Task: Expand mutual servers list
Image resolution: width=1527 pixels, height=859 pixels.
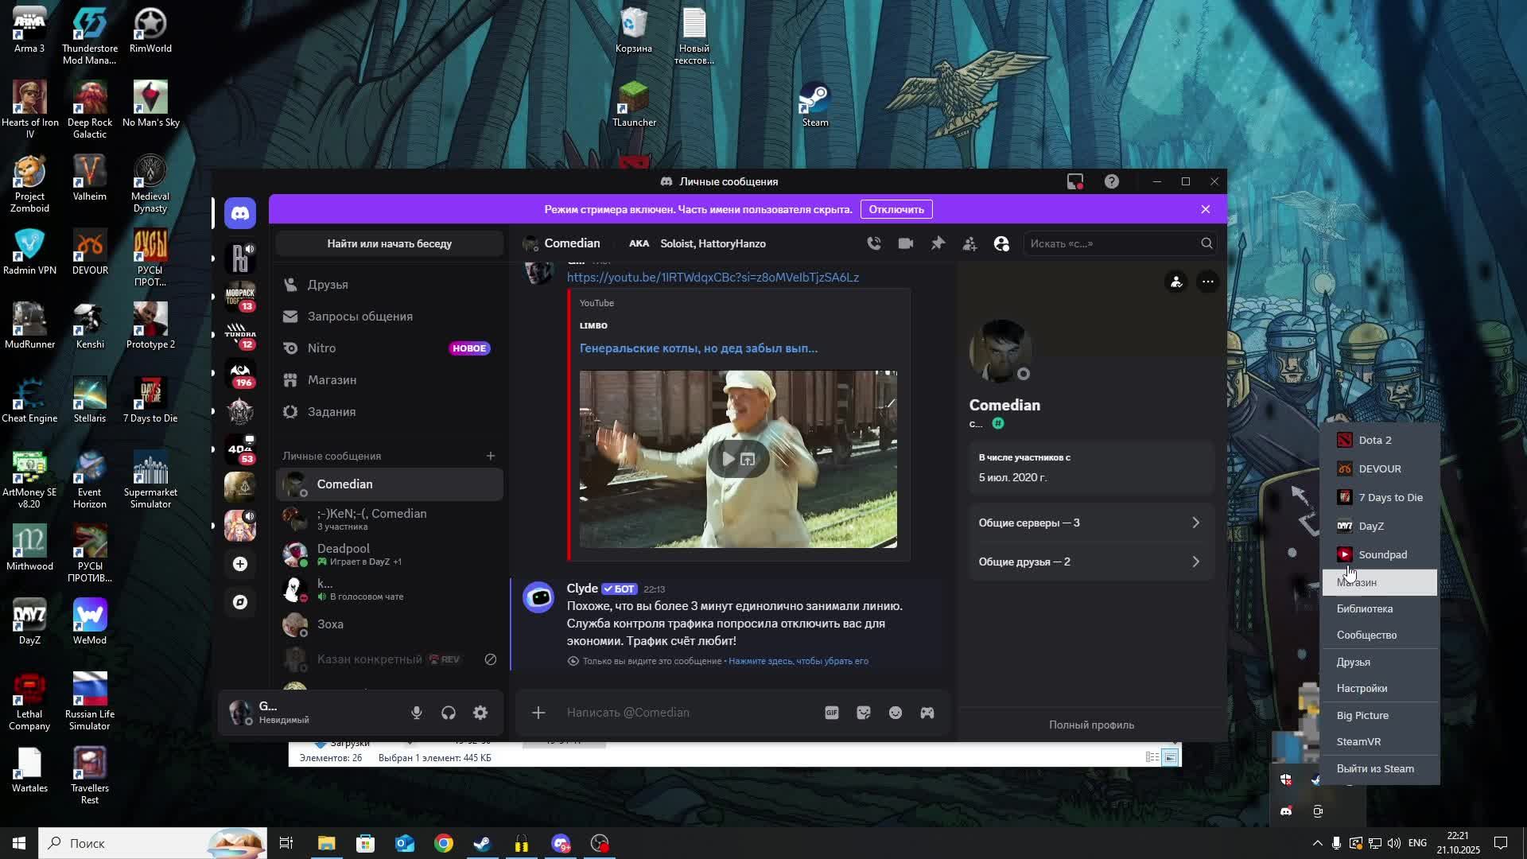Action: (x=1090, y=523)
